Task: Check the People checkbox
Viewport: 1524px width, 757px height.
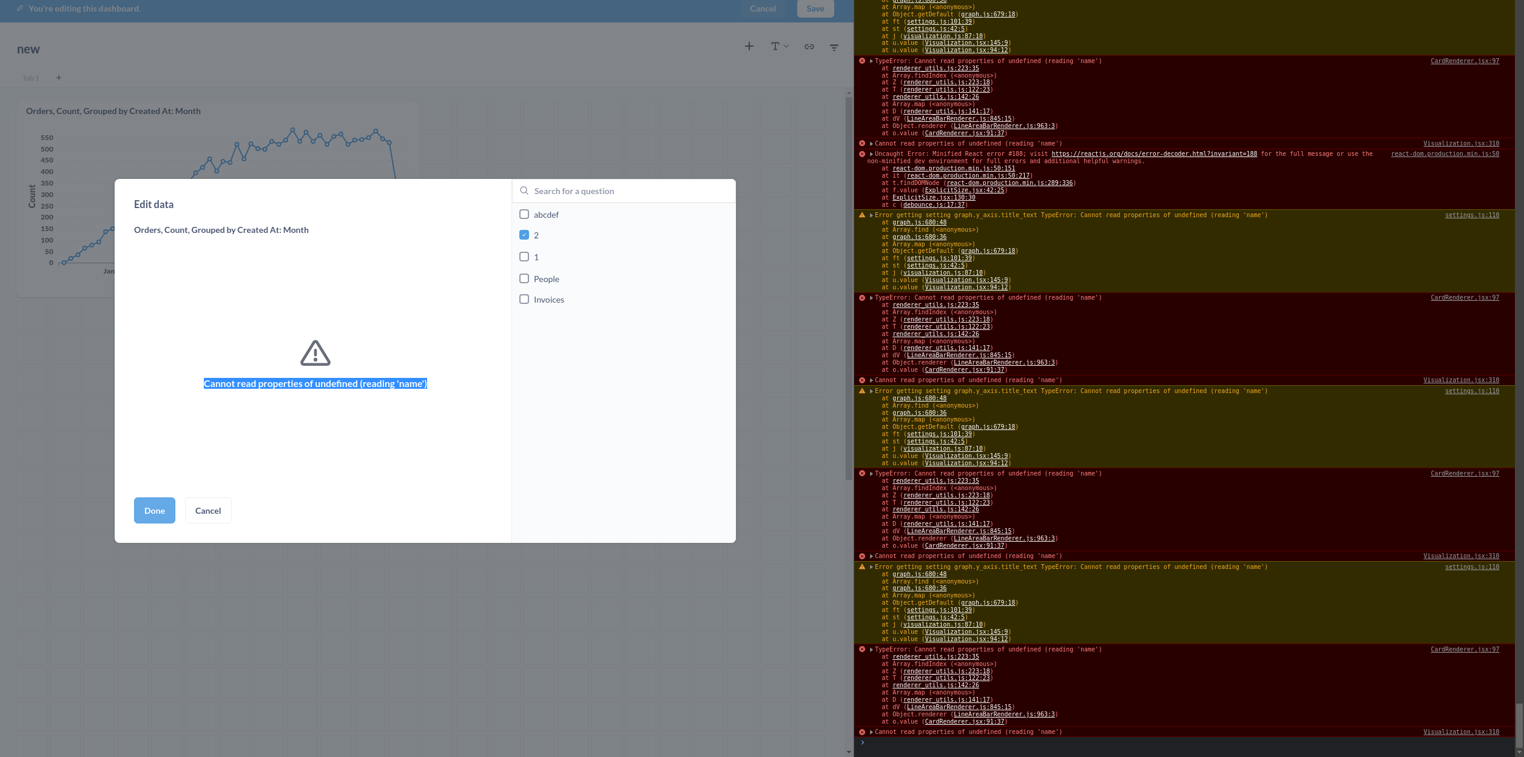Action: coord(524,278)
